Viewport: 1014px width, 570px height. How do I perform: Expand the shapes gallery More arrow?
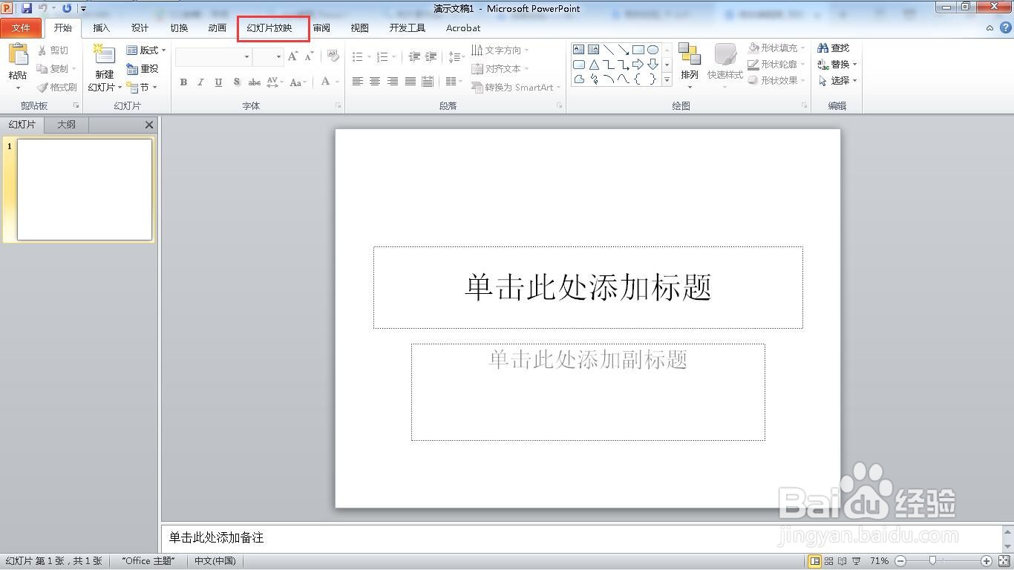(x=667, y=79)
